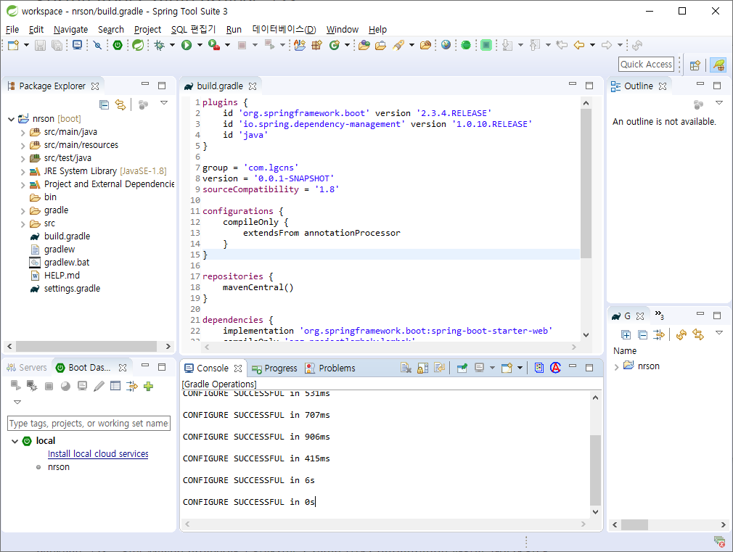The height and width of the screenshot is (552, 733).
Task: Click the pencil edit icon in Boot Dashboard
Action: coord(99,386)
